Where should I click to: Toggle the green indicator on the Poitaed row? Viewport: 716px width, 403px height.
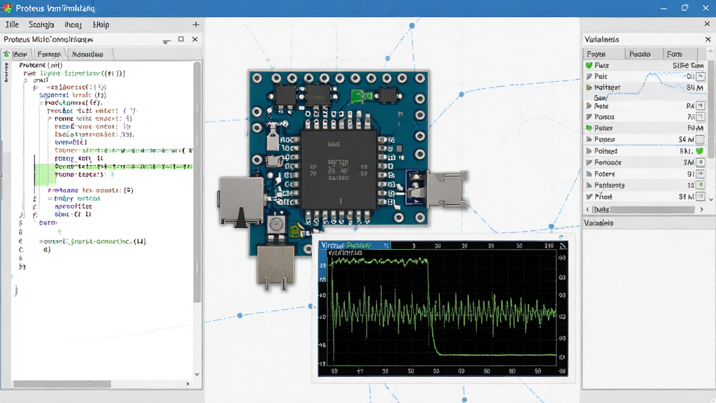pyautogui.click(x=699, y=151)
